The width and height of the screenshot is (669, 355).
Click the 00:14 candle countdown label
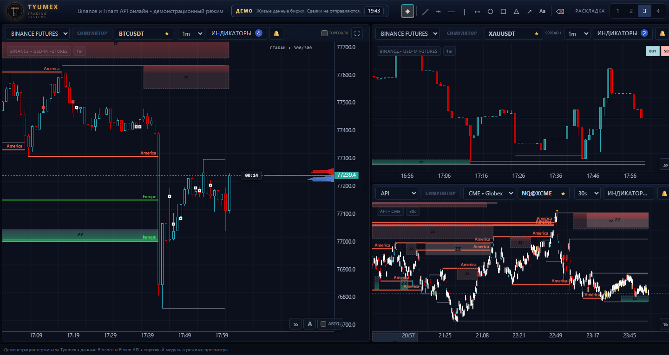pos(251,175)
